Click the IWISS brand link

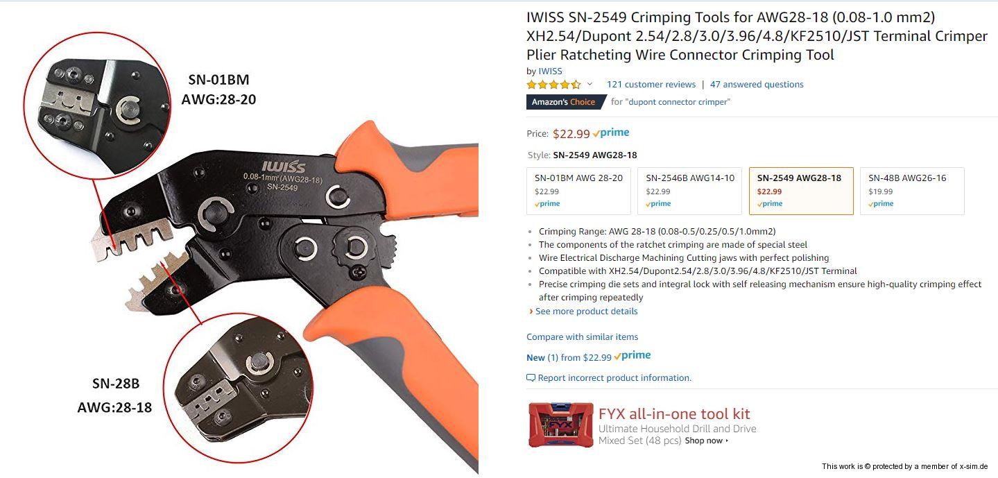coord(550,71)
